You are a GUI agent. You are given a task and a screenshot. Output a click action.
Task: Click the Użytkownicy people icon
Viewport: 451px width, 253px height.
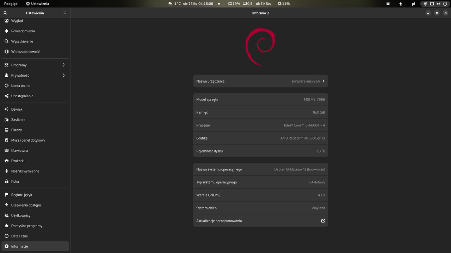point(6,215)
